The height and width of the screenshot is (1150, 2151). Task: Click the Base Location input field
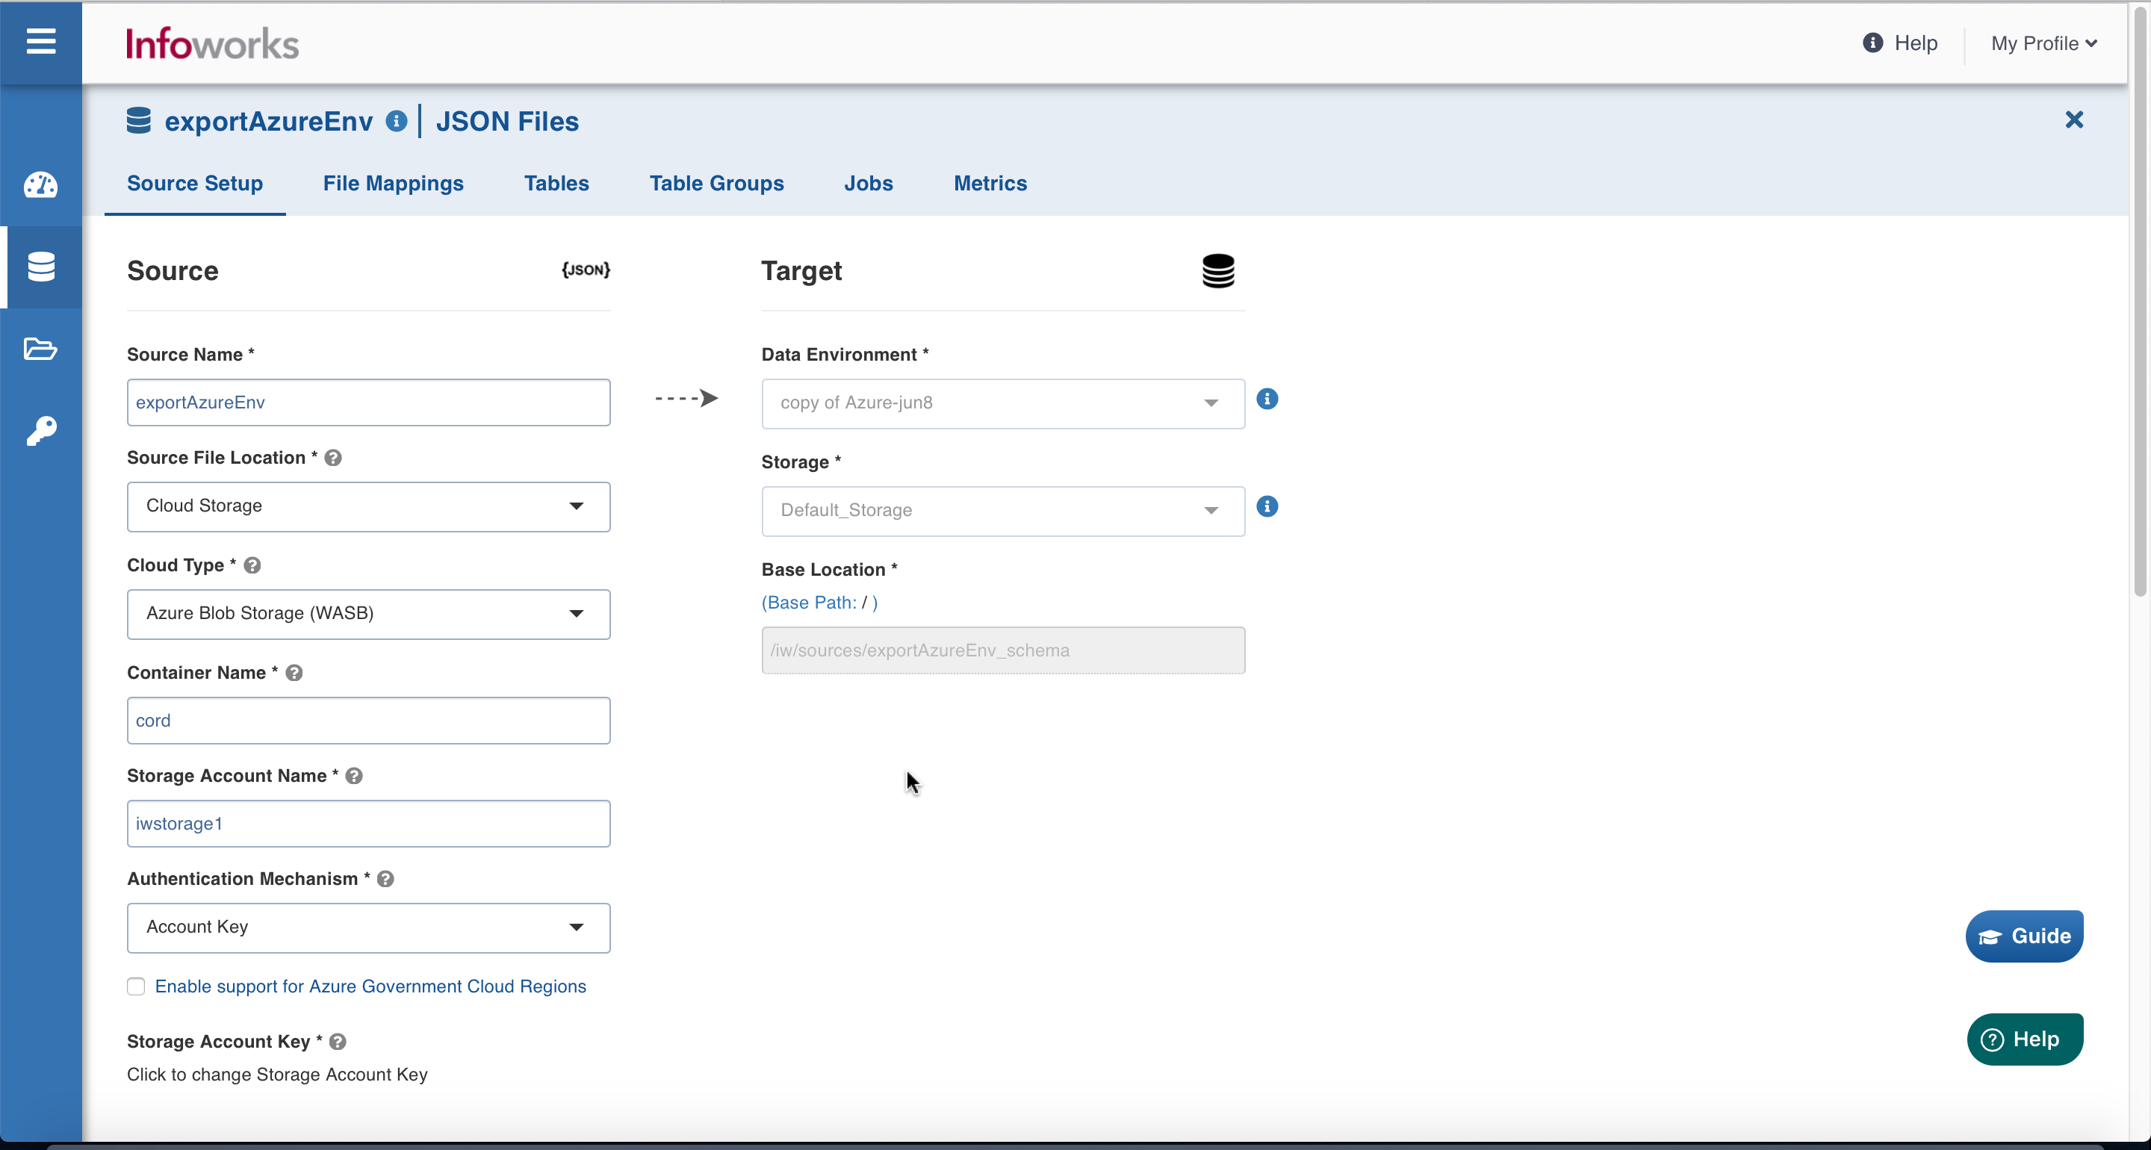[x=1003, y=650]
